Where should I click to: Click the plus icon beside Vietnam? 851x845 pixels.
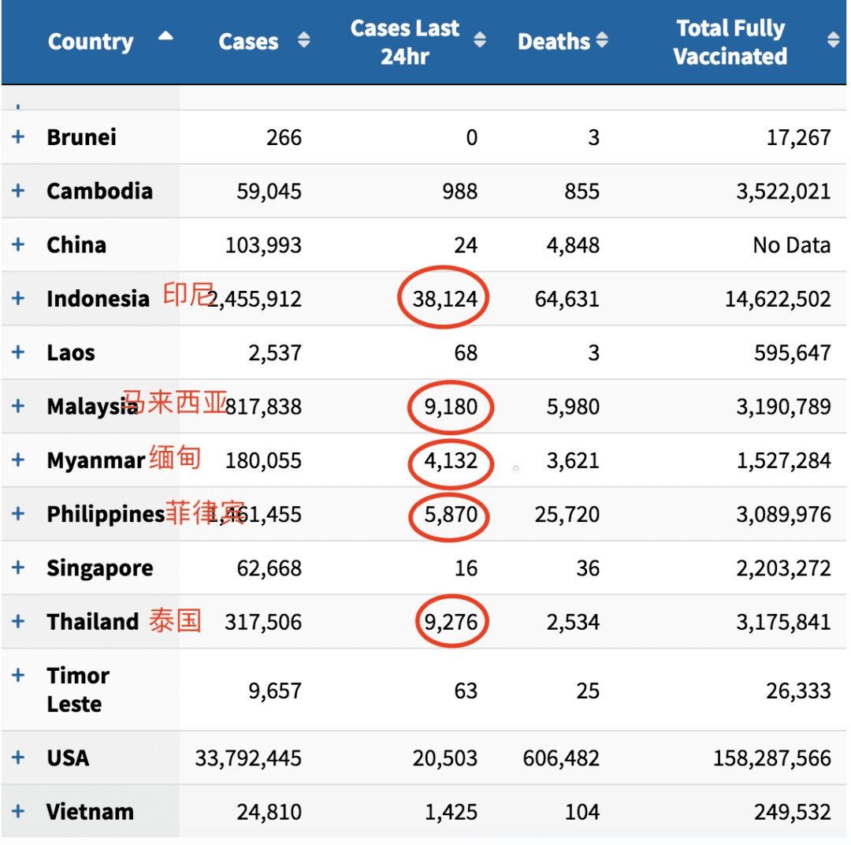point(18,811)
